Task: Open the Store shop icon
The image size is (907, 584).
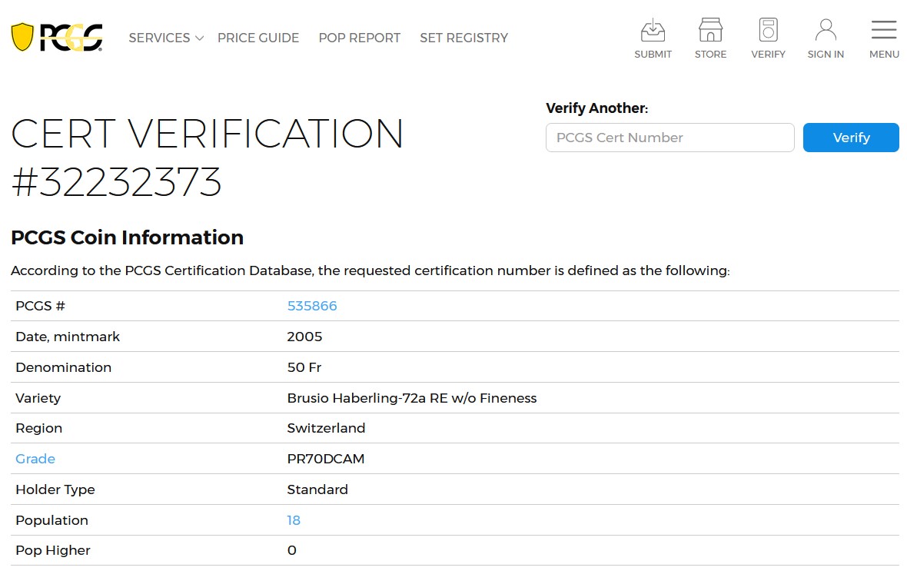Action: pos(710,31)
